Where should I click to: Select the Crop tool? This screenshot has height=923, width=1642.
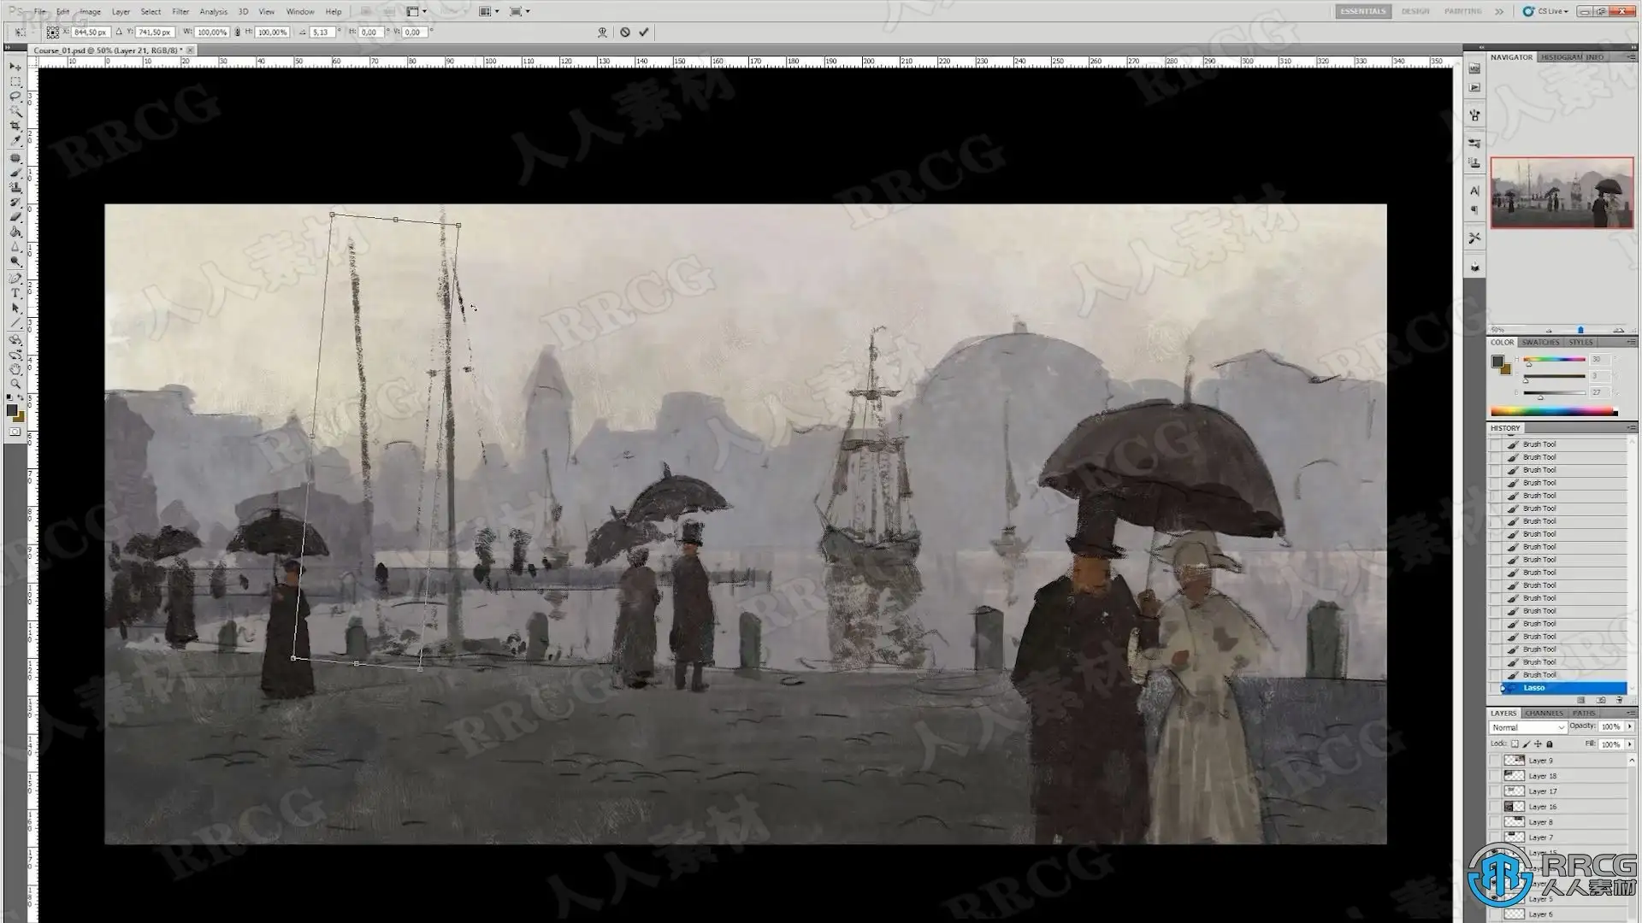point(15,126)
